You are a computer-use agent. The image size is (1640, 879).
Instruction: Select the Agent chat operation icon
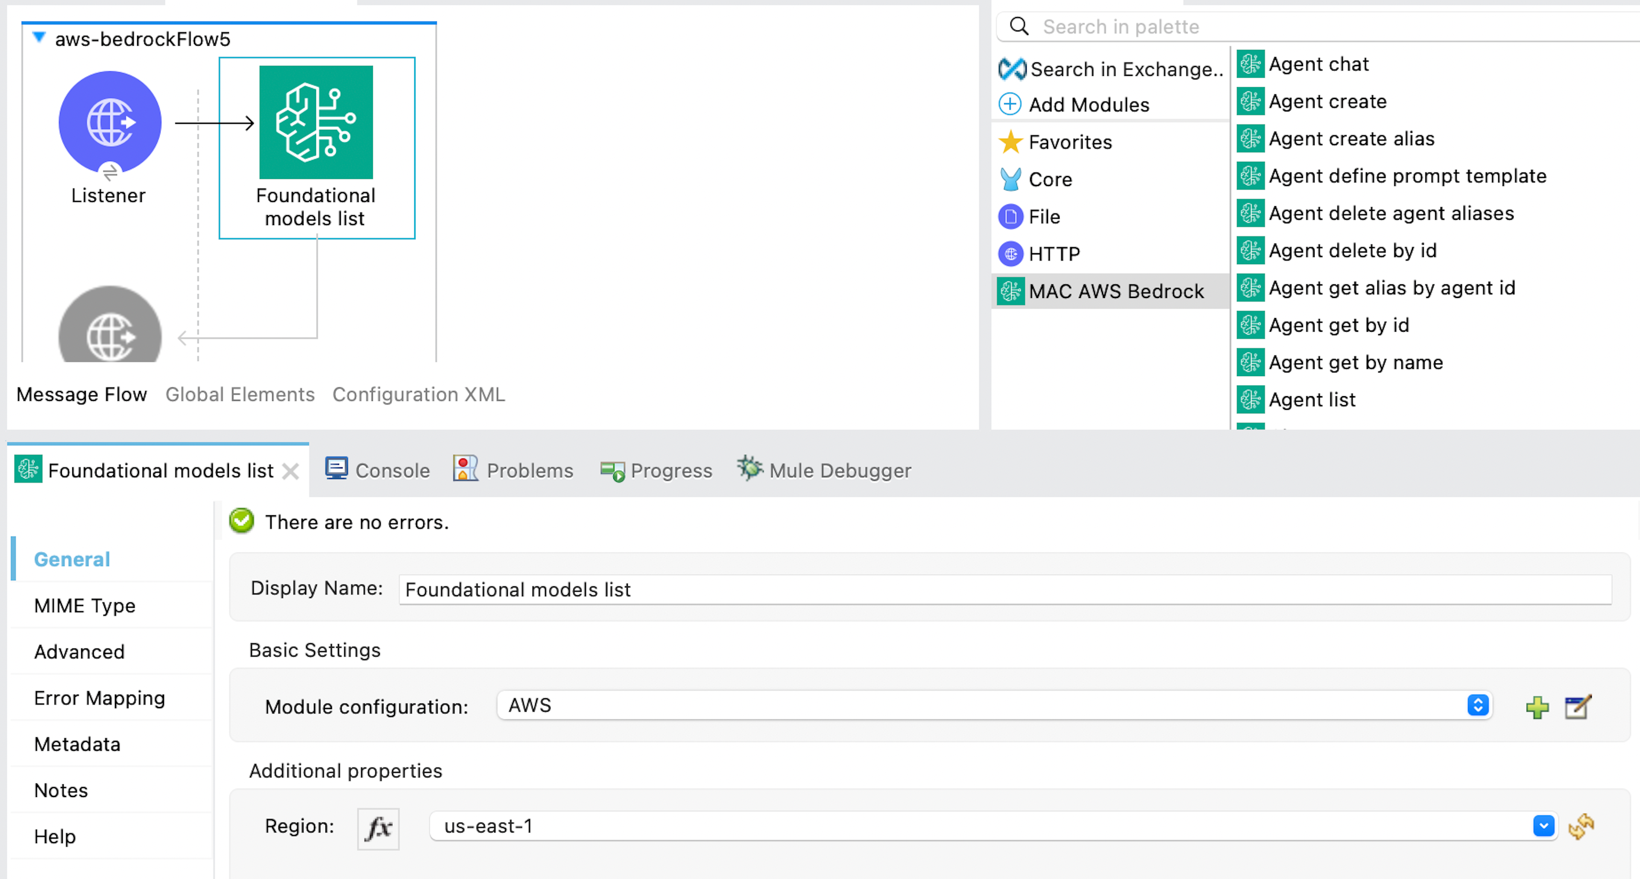point(1250,64)
